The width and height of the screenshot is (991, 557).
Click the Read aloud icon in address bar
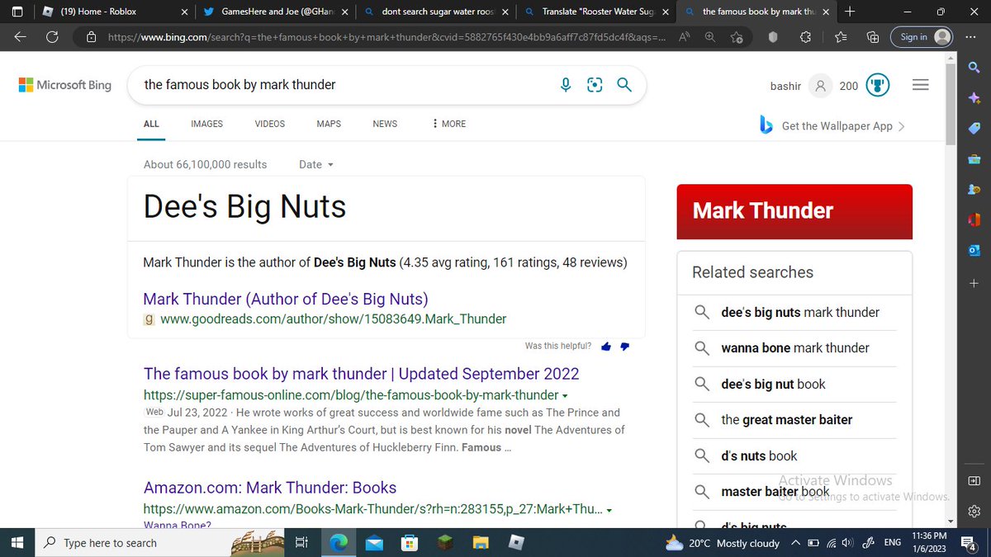tap(685, 37)
